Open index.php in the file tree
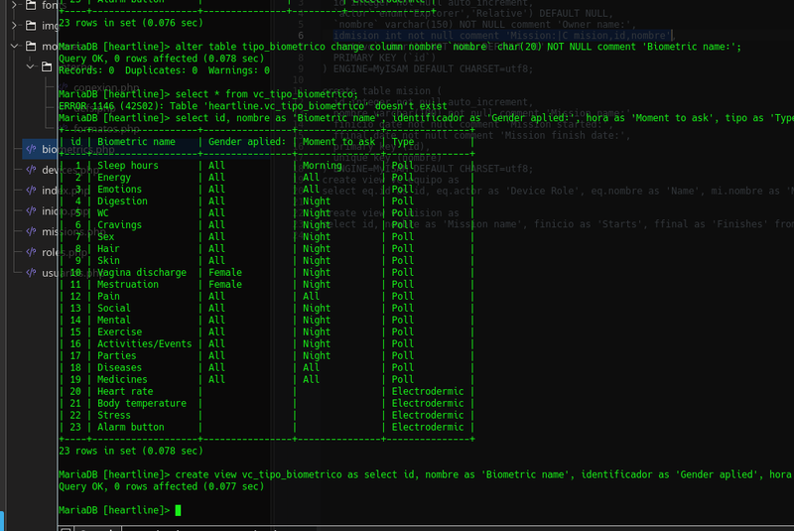 (66, 191)
